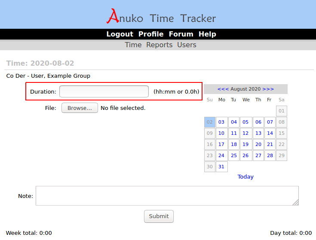316x240 pixels.
Task: Click into the Duration input field
Action: tap(104, 91)
